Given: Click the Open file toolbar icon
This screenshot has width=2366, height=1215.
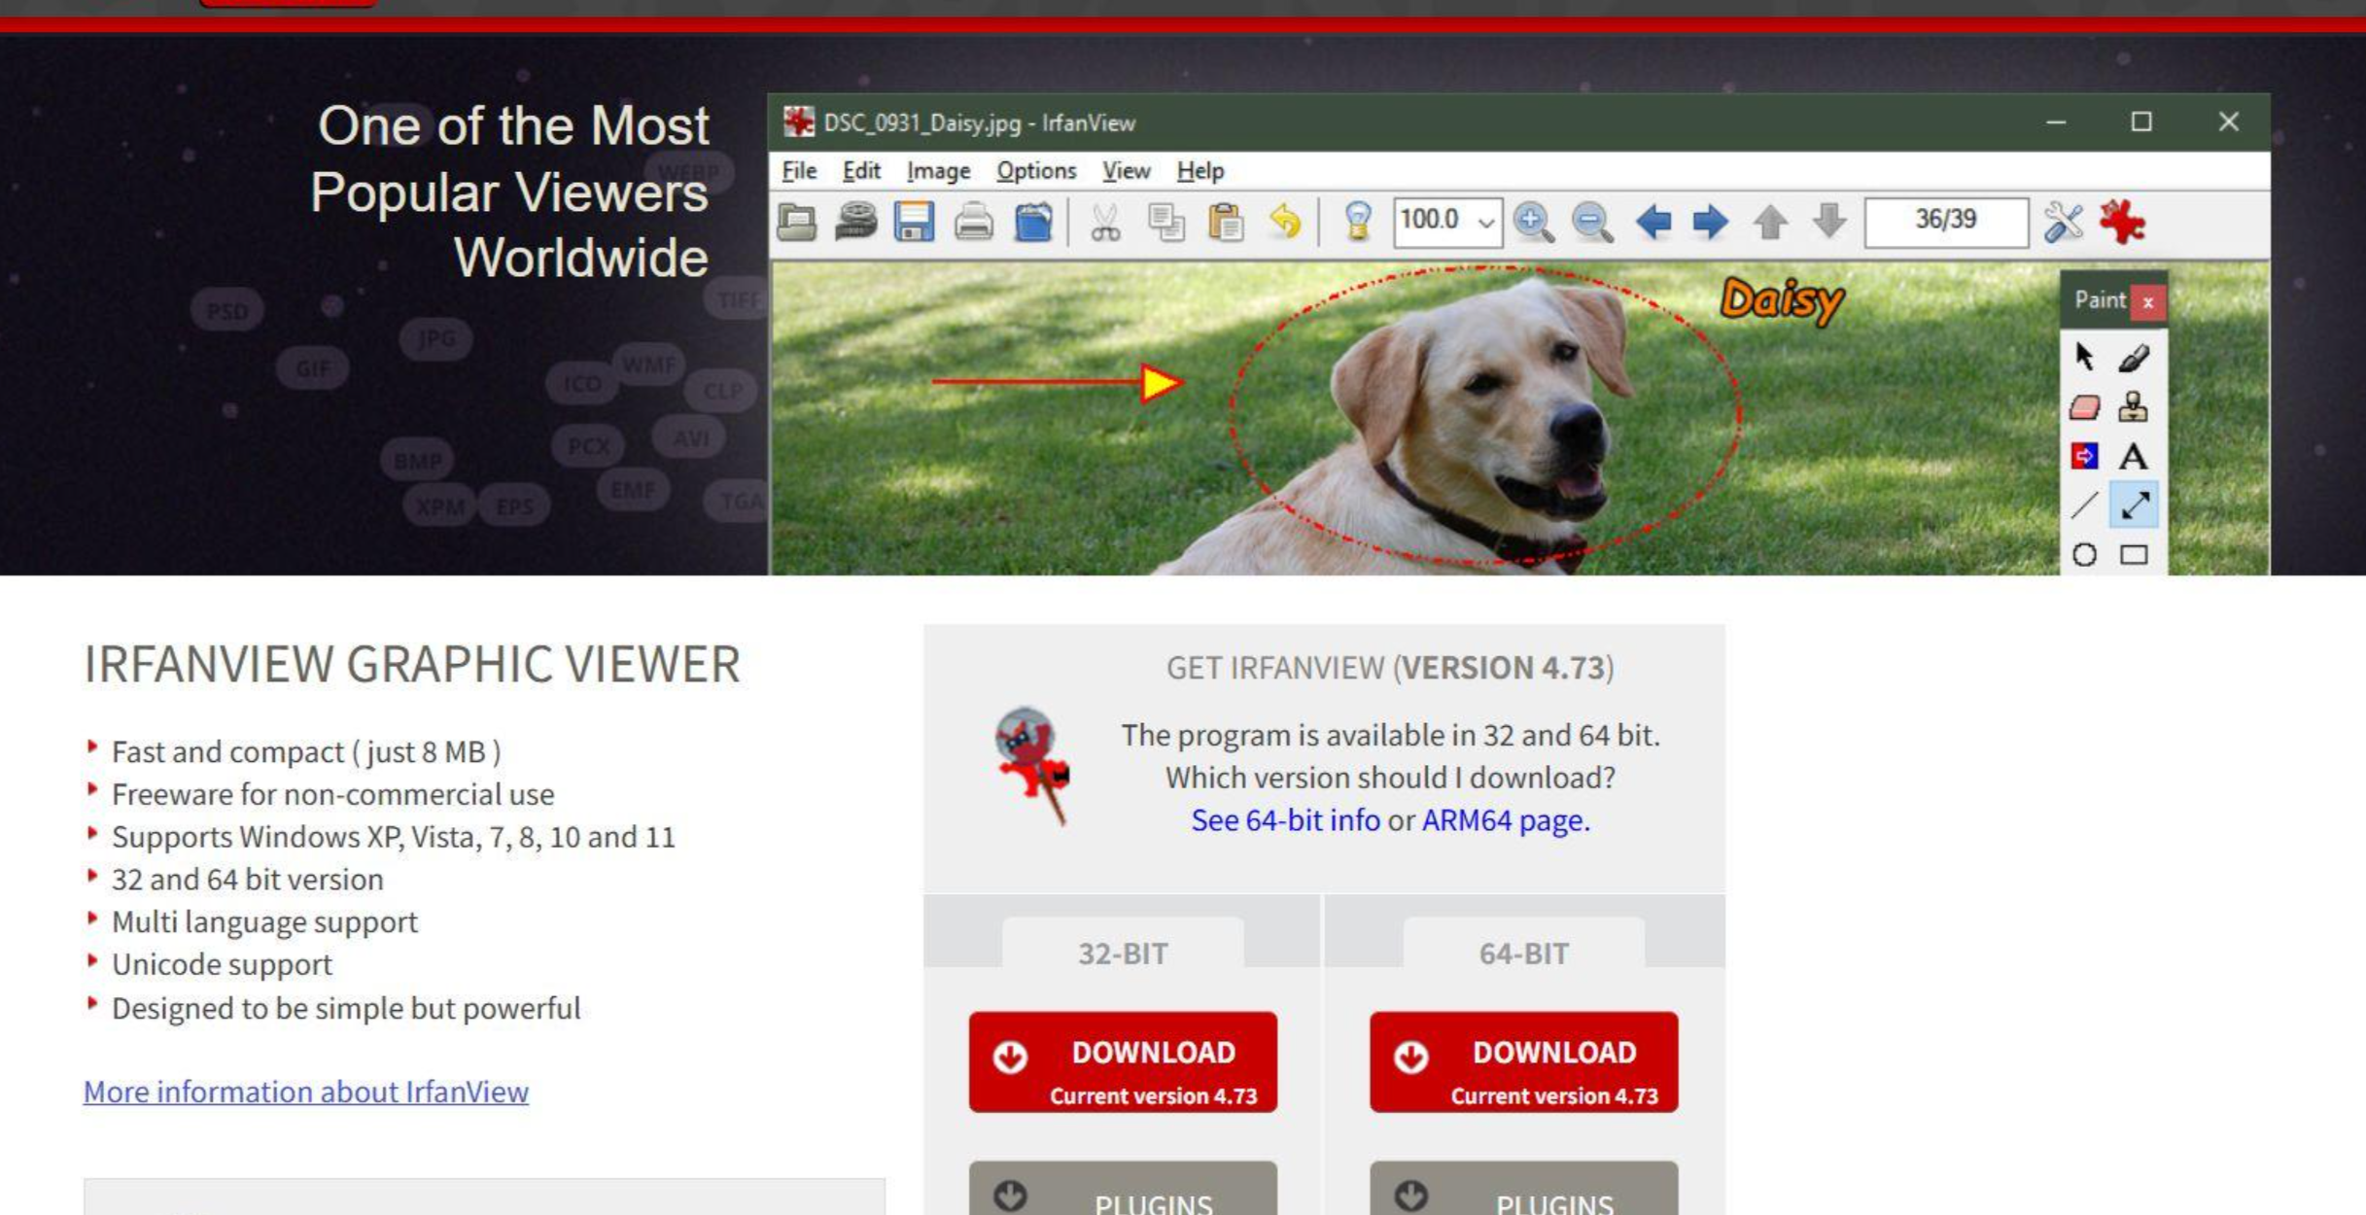Looking at the screenshot, I should point(797,223).
